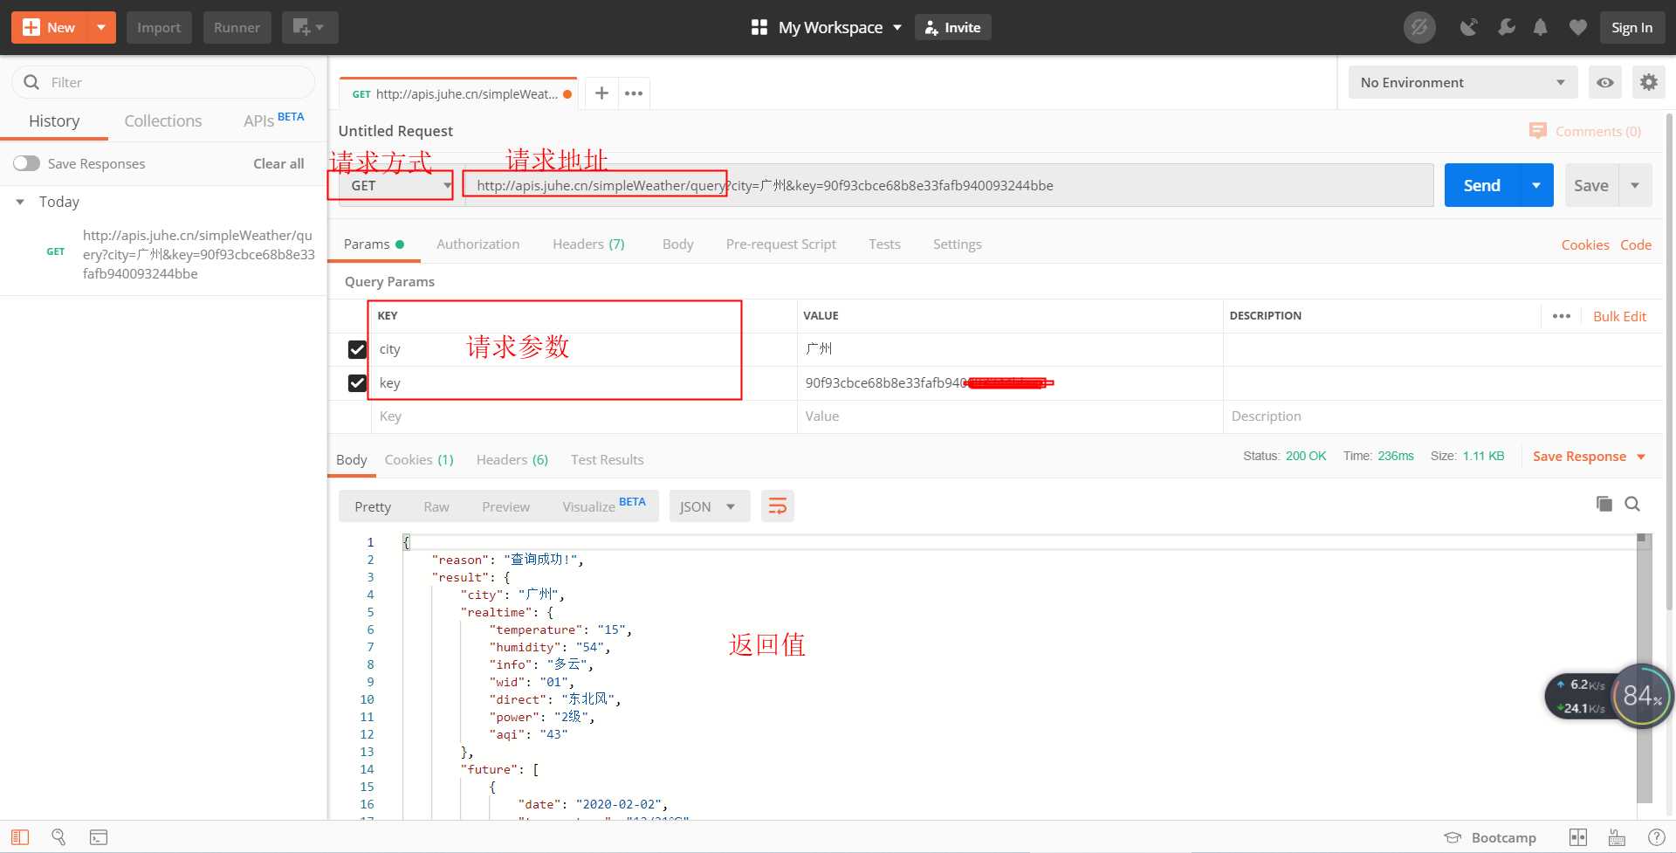Open the Test Results tab
Image resolution: width=1676 pixels, height=853 pixels.
click(x=607, y=460)
